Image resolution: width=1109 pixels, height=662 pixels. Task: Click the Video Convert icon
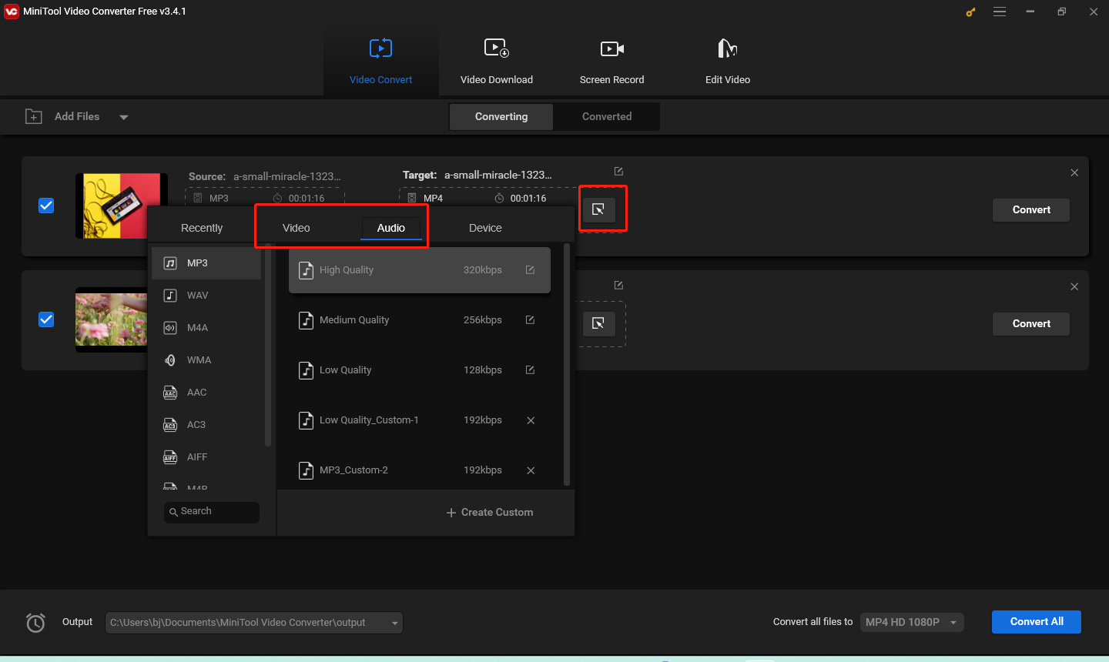tap(380, 48)
